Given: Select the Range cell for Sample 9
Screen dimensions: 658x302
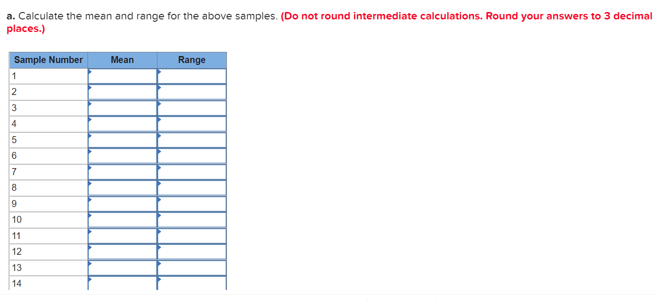Looking at the screenshot, I should (192, 203).
